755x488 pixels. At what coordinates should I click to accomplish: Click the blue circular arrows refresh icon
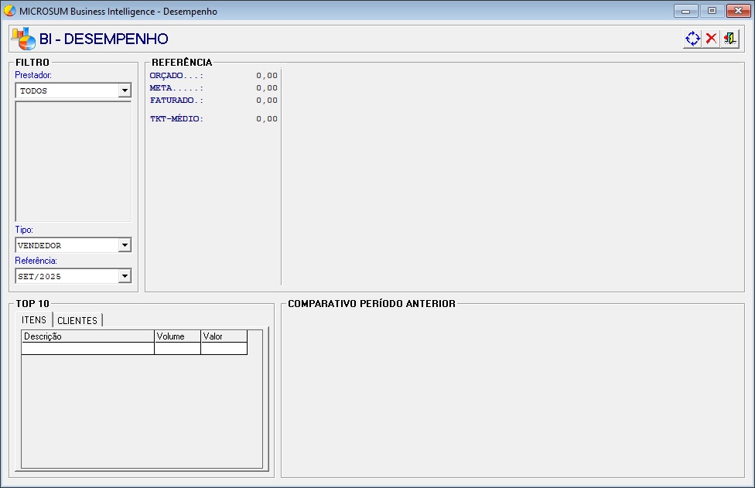[692, 39]
